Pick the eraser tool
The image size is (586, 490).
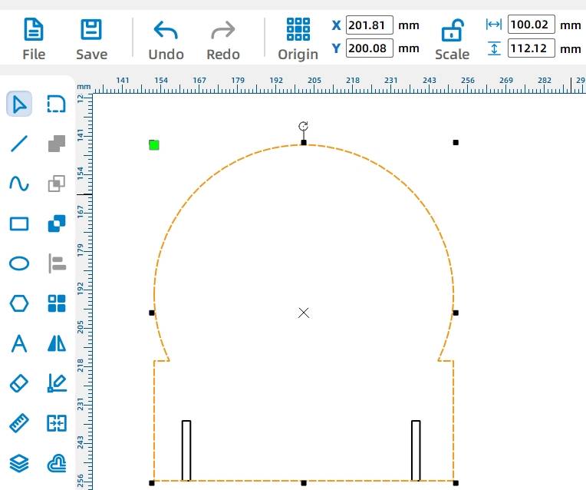[19, 382]
